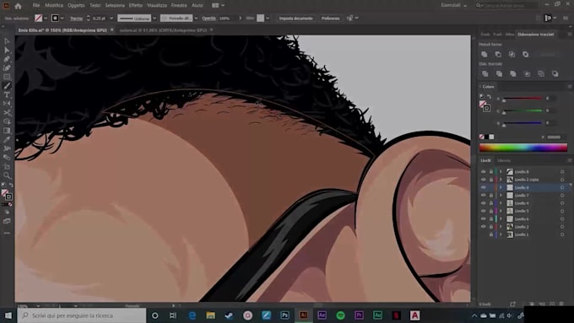The image size is (574, 323).
Task: Open the Effetto menu
Action: (135, 6)
